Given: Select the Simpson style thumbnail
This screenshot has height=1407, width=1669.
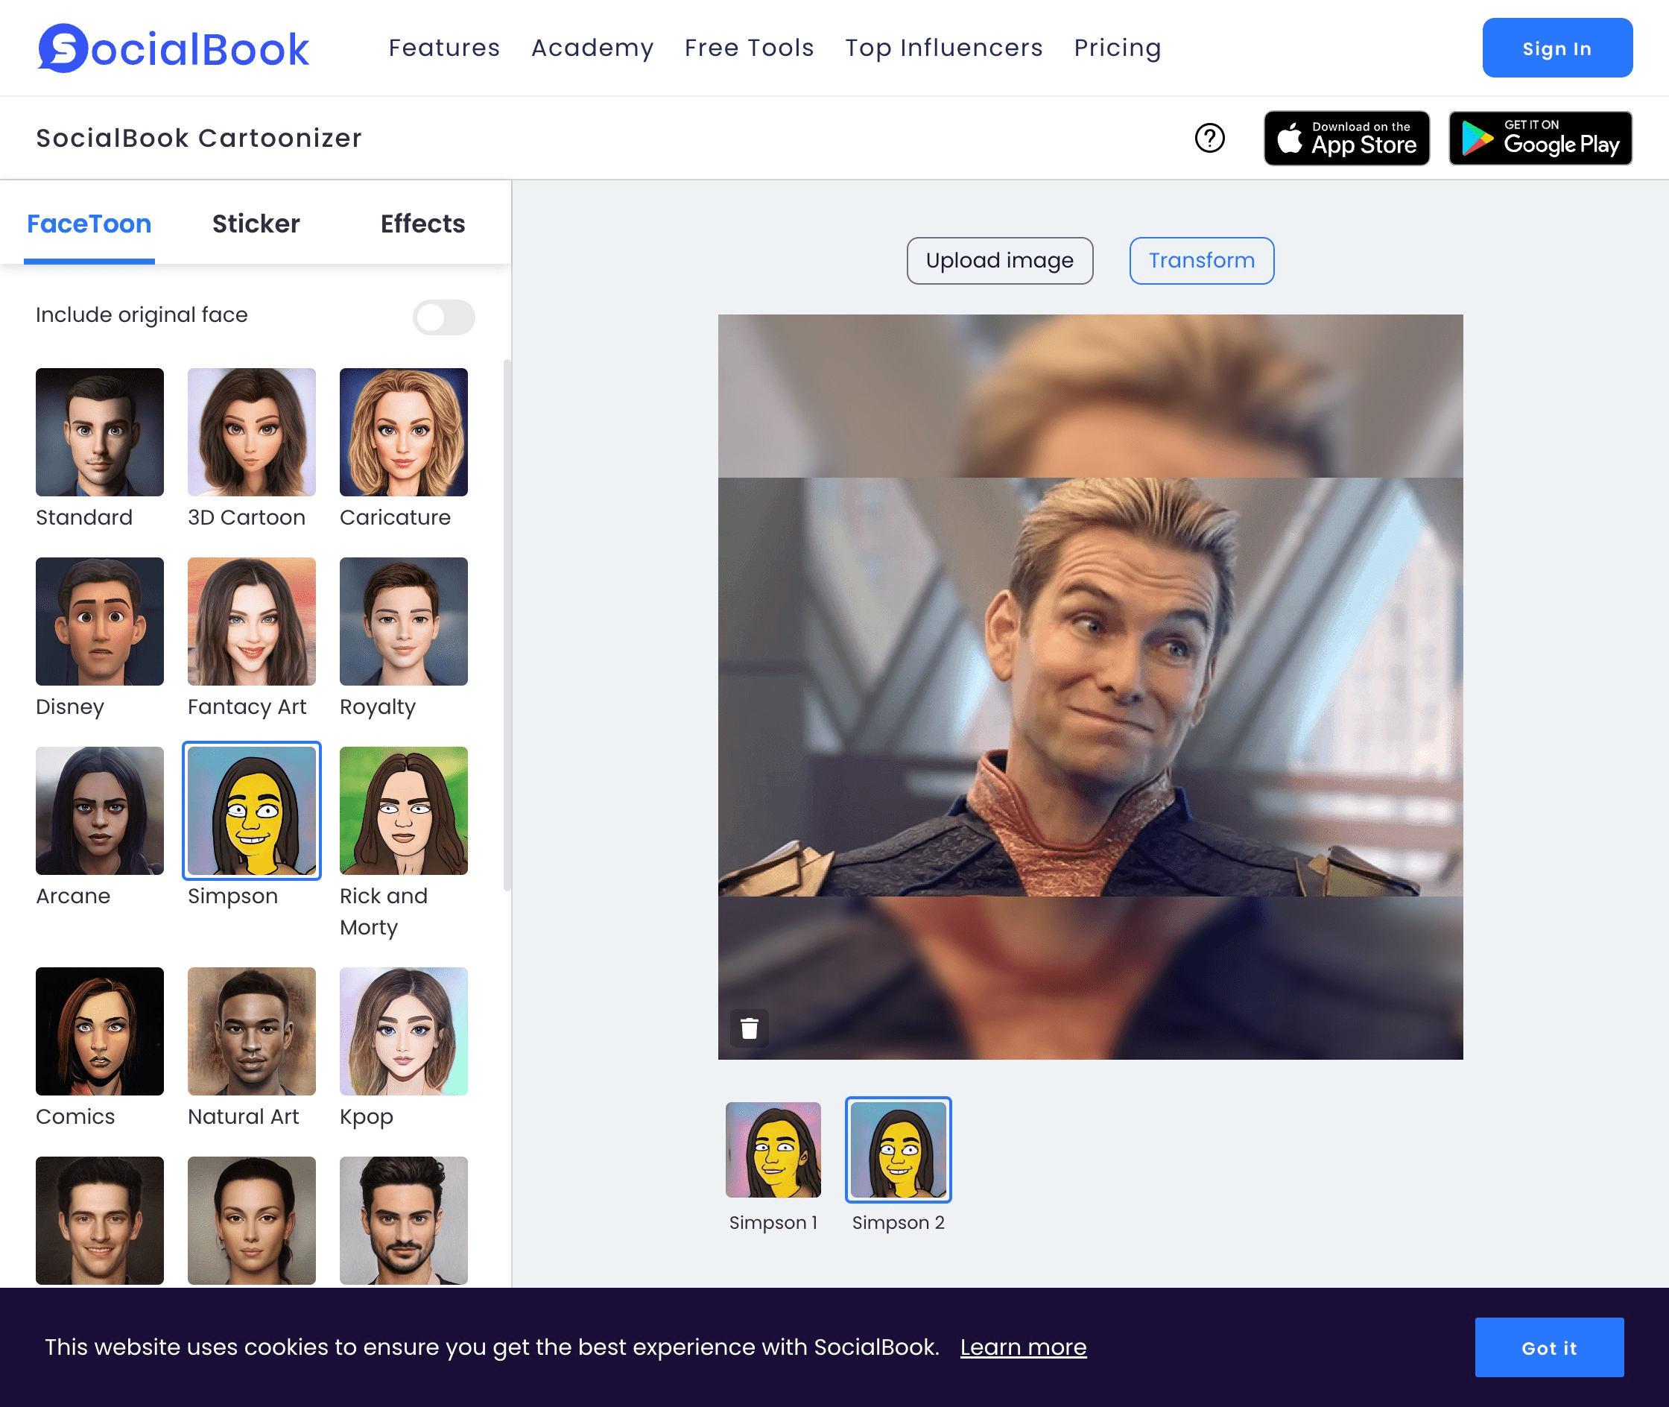Looking at the screenshot, I should tap(252, 810).
